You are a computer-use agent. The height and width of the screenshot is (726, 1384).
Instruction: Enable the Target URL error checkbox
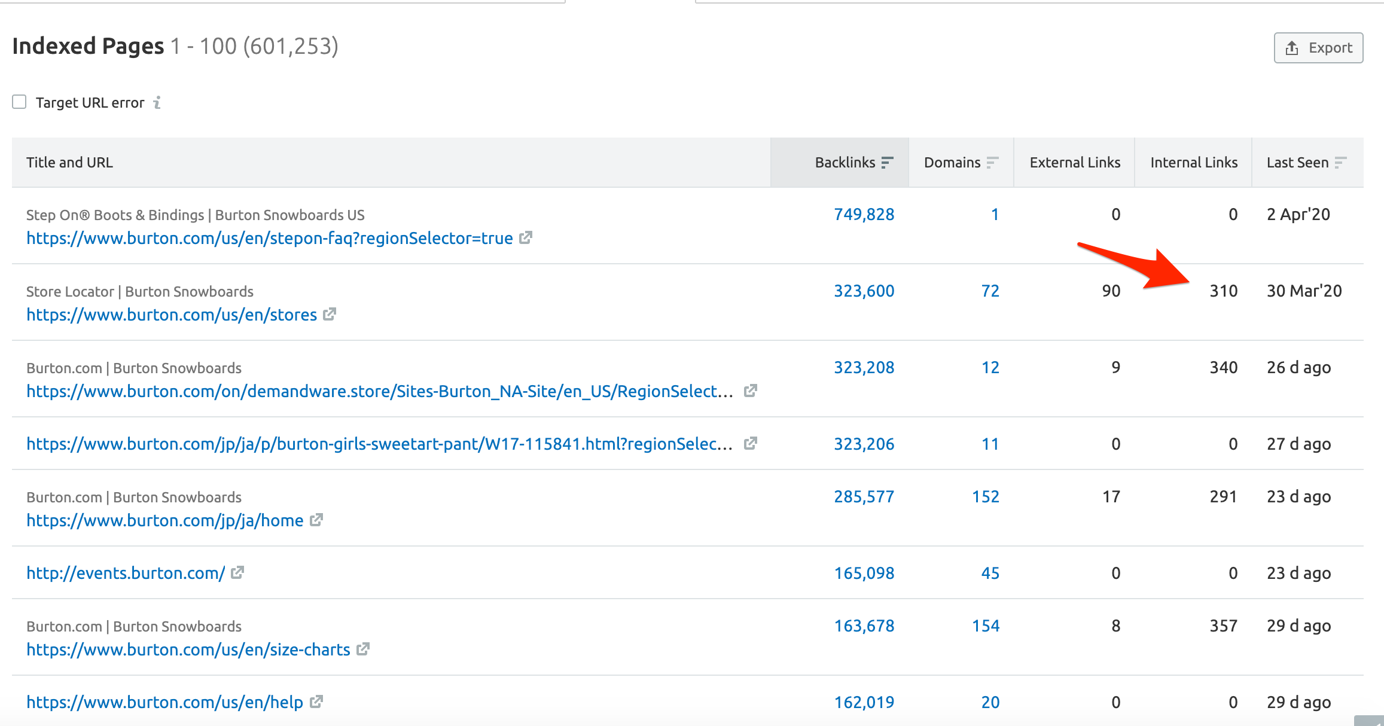(19, 102)
